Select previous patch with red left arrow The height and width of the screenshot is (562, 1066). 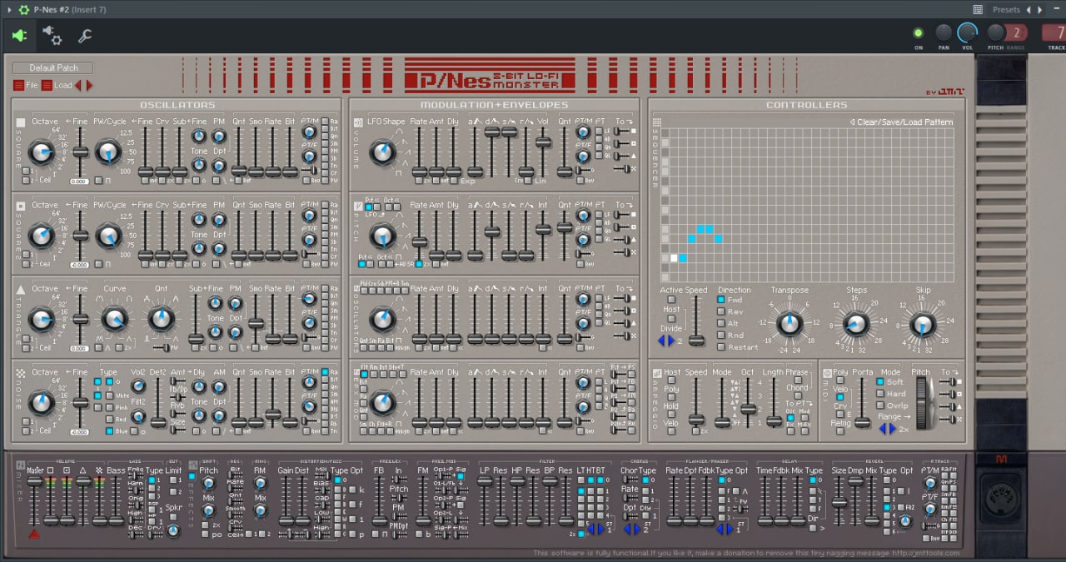pos(79,85)
